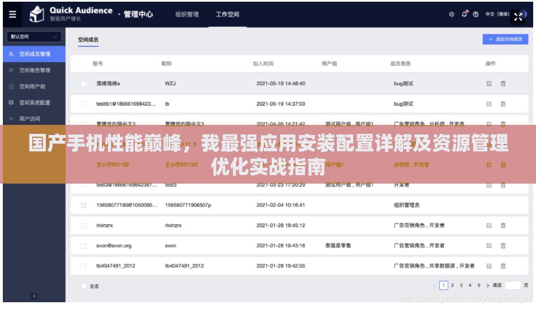Delete the test3 member row
This screenshot has height=309, width=536.
pyautogui.click(x=503, y=185)
